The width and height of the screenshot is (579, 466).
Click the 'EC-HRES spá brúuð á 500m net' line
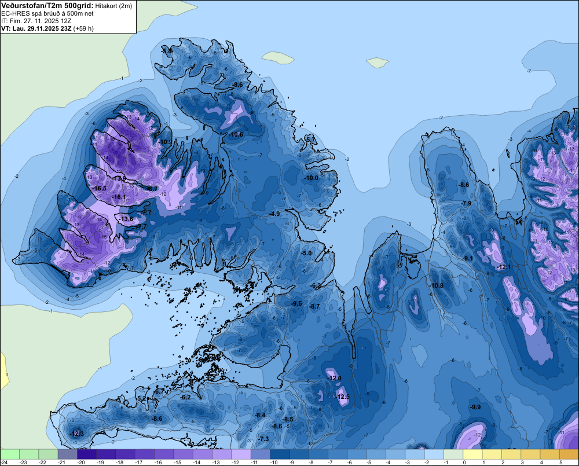[47, 13]
